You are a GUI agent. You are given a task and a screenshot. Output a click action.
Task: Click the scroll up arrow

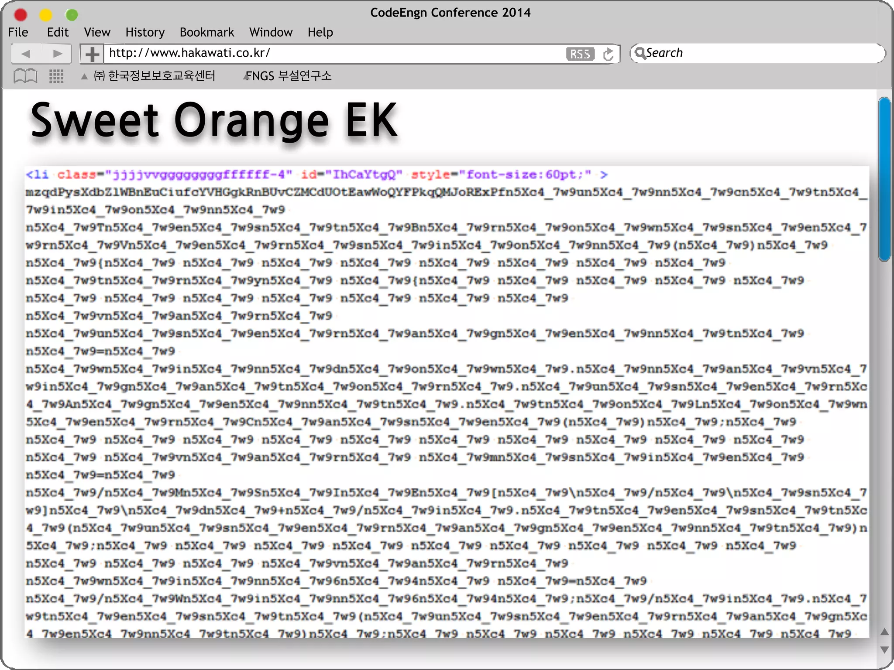coord(884,632)
